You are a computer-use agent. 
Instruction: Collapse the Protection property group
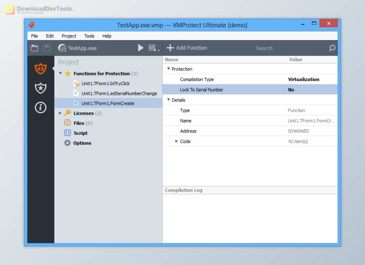(x=168, y=69)
